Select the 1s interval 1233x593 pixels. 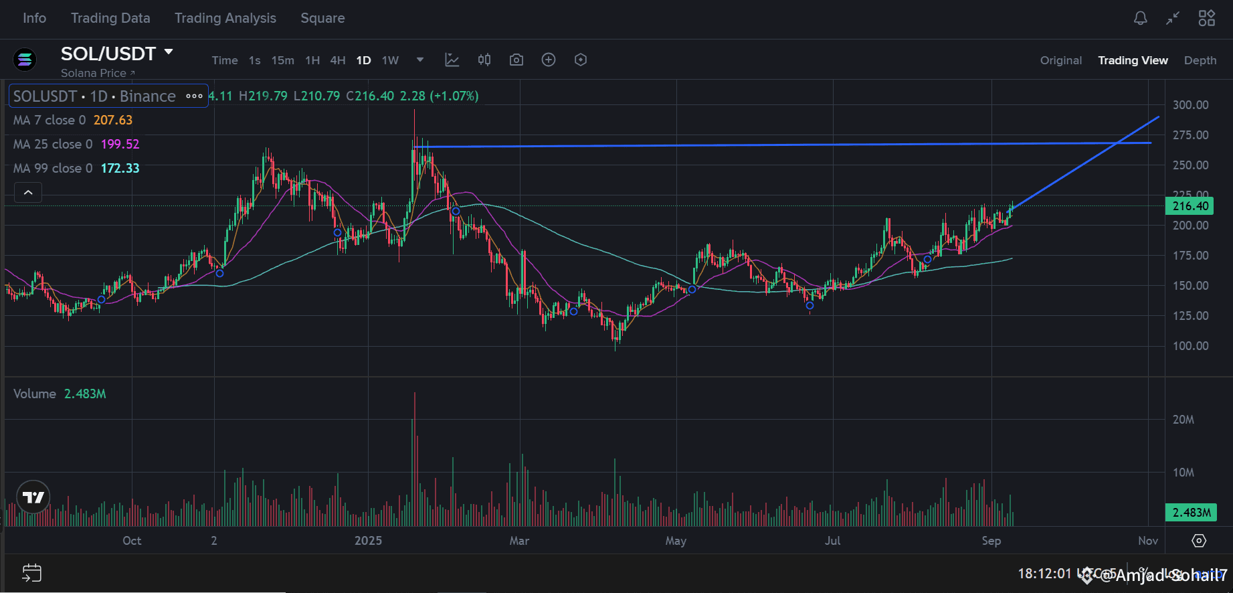click(x=255, y=60)
